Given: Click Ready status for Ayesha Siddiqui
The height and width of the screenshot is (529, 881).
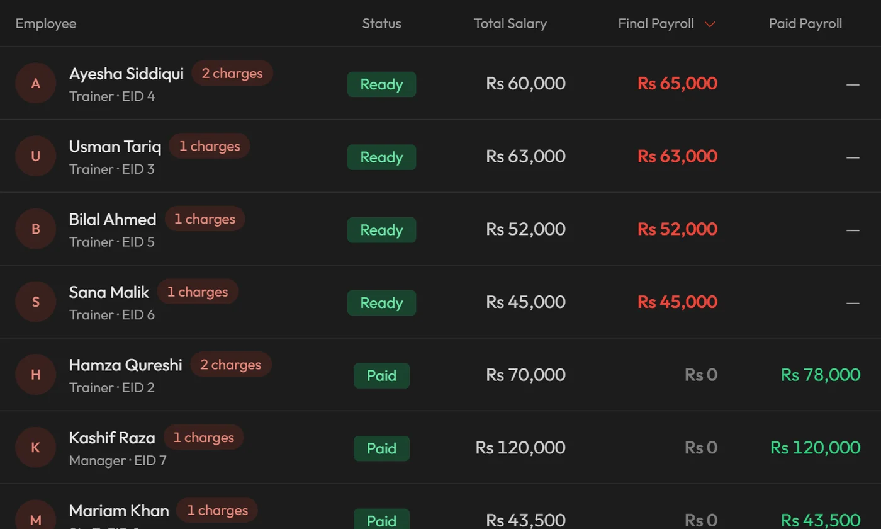Looking at the screenshot, I should point(381,84).
